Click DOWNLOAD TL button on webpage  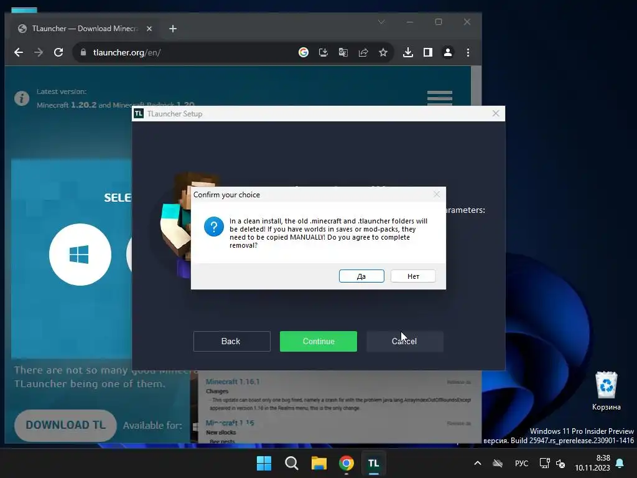click(65, 425)
